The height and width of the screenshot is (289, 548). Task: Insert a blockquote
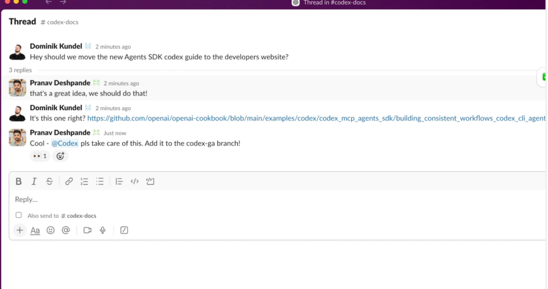click(x=119, y=181)
